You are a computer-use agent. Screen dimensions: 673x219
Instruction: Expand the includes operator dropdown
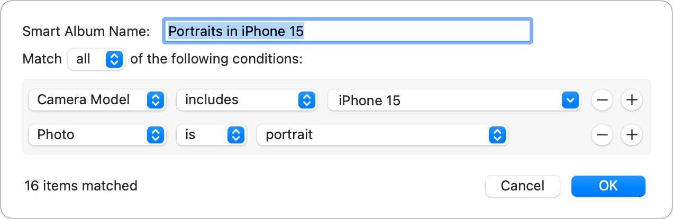click(246, 100)
